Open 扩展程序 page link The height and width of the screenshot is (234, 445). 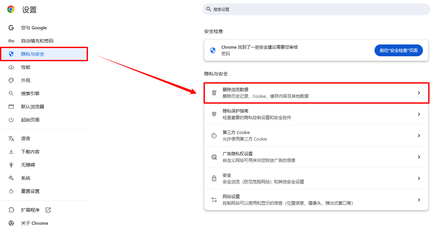44,210
